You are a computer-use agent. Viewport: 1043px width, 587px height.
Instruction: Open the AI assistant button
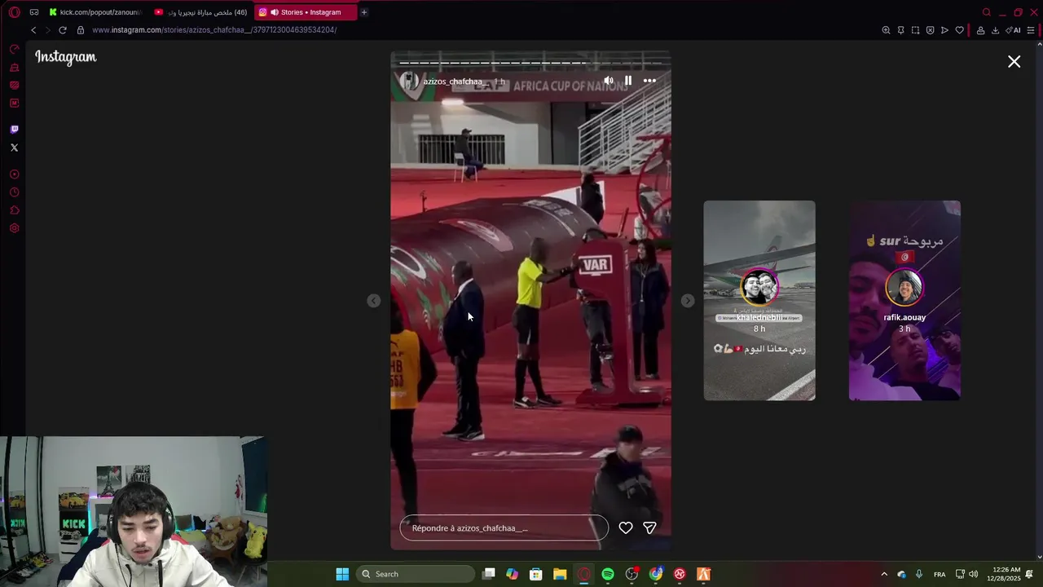(x=1013, y=30)
